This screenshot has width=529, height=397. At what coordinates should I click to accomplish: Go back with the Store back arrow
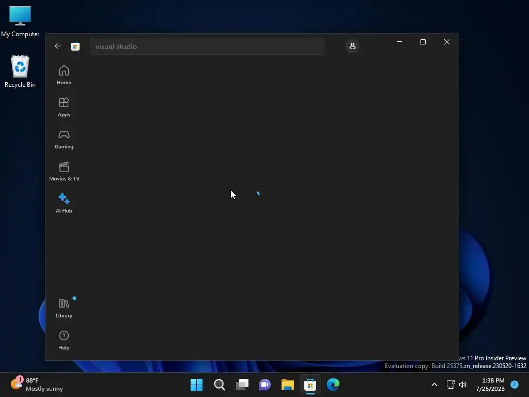(x=58, y=46)
